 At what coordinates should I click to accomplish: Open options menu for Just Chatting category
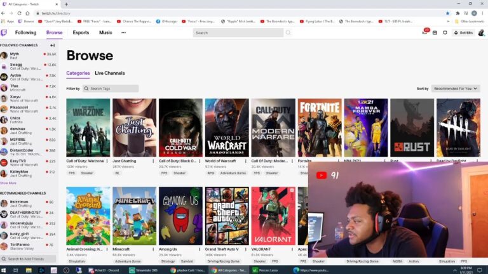153,161
